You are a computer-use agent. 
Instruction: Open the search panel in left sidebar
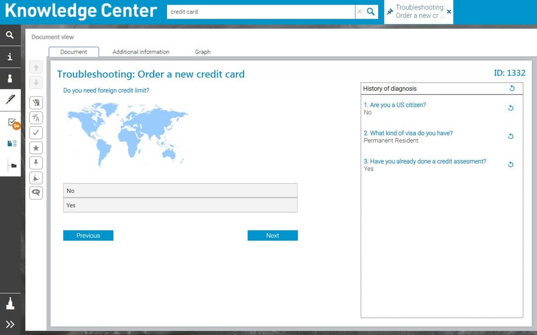tap(10, 35)
